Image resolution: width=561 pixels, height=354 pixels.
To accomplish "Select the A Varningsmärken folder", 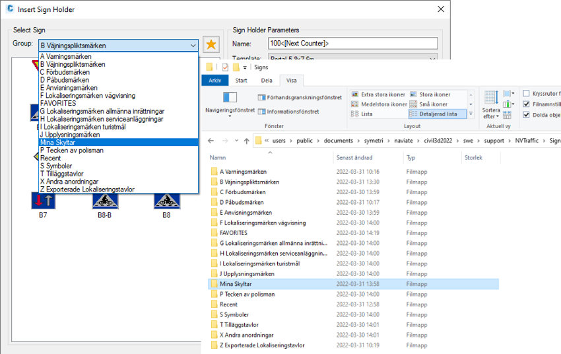I will (x=243, y=172).
